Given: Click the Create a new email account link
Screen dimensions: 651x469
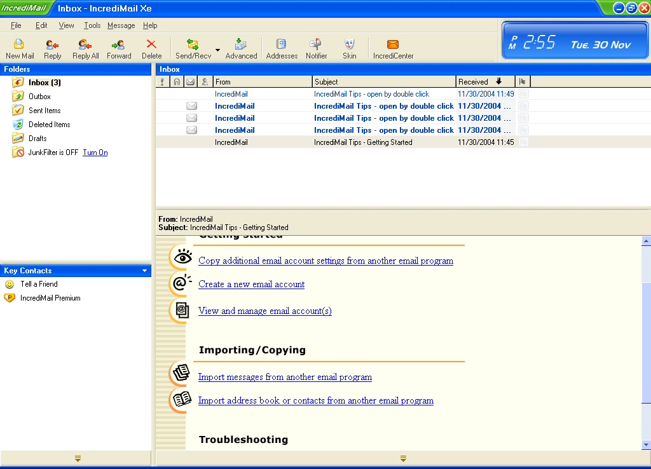Looking at the screenshot, I should point(251,284).
